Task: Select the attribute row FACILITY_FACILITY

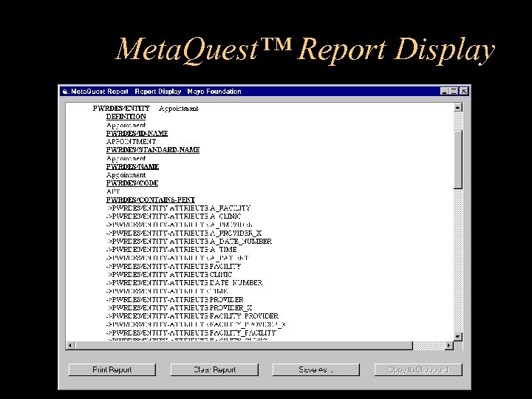Action: coord(191,332)
